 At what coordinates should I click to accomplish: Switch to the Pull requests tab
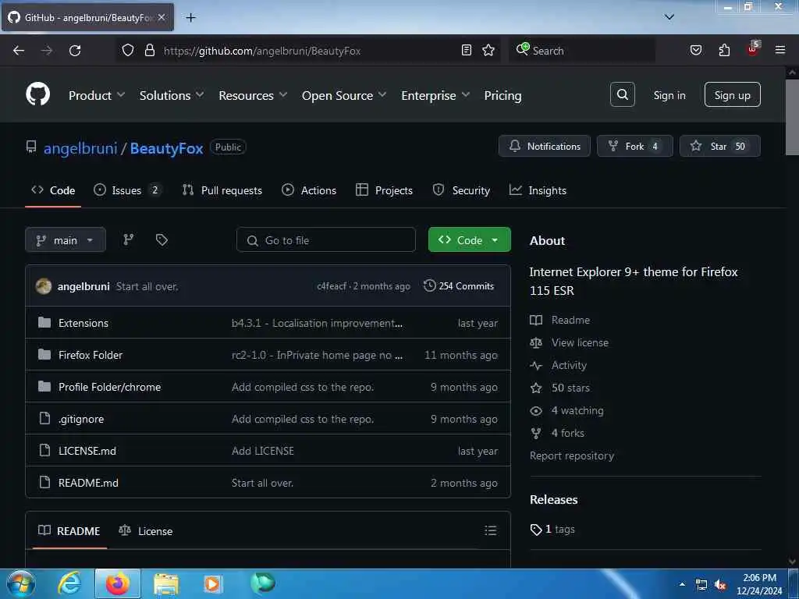click(222, 190)
